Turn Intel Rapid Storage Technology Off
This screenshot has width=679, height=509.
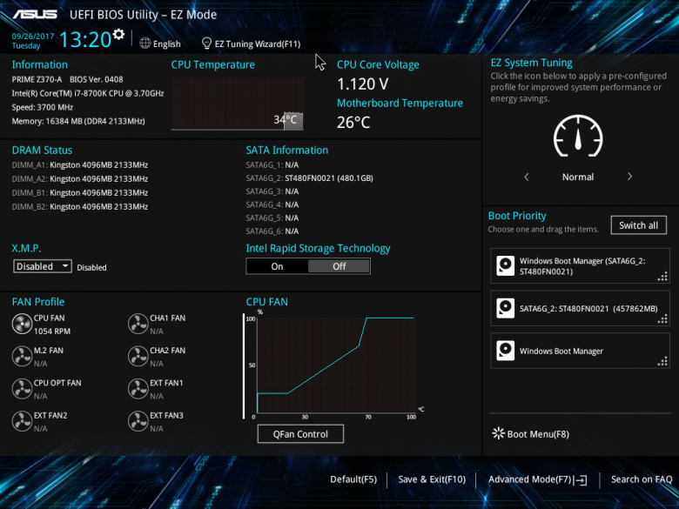pyautogui.click(x=339, y=266)
